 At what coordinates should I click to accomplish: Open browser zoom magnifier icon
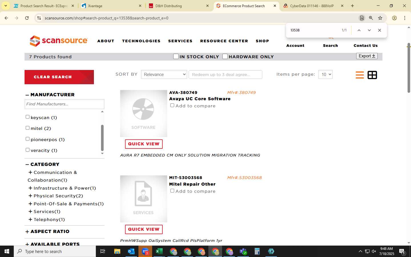[371, 18]
